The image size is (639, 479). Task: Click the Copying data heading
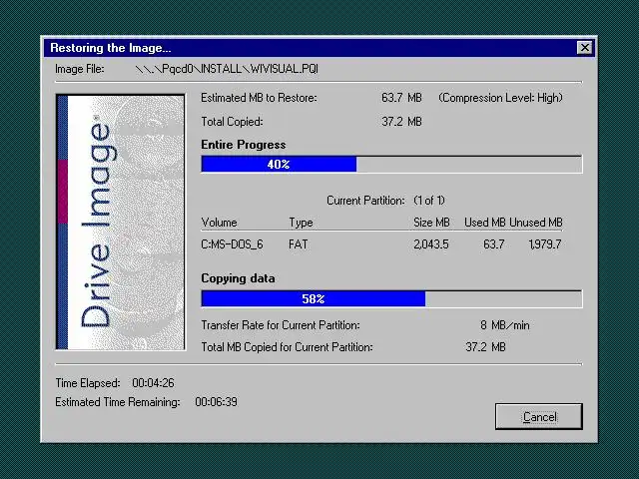click(238, 278)
